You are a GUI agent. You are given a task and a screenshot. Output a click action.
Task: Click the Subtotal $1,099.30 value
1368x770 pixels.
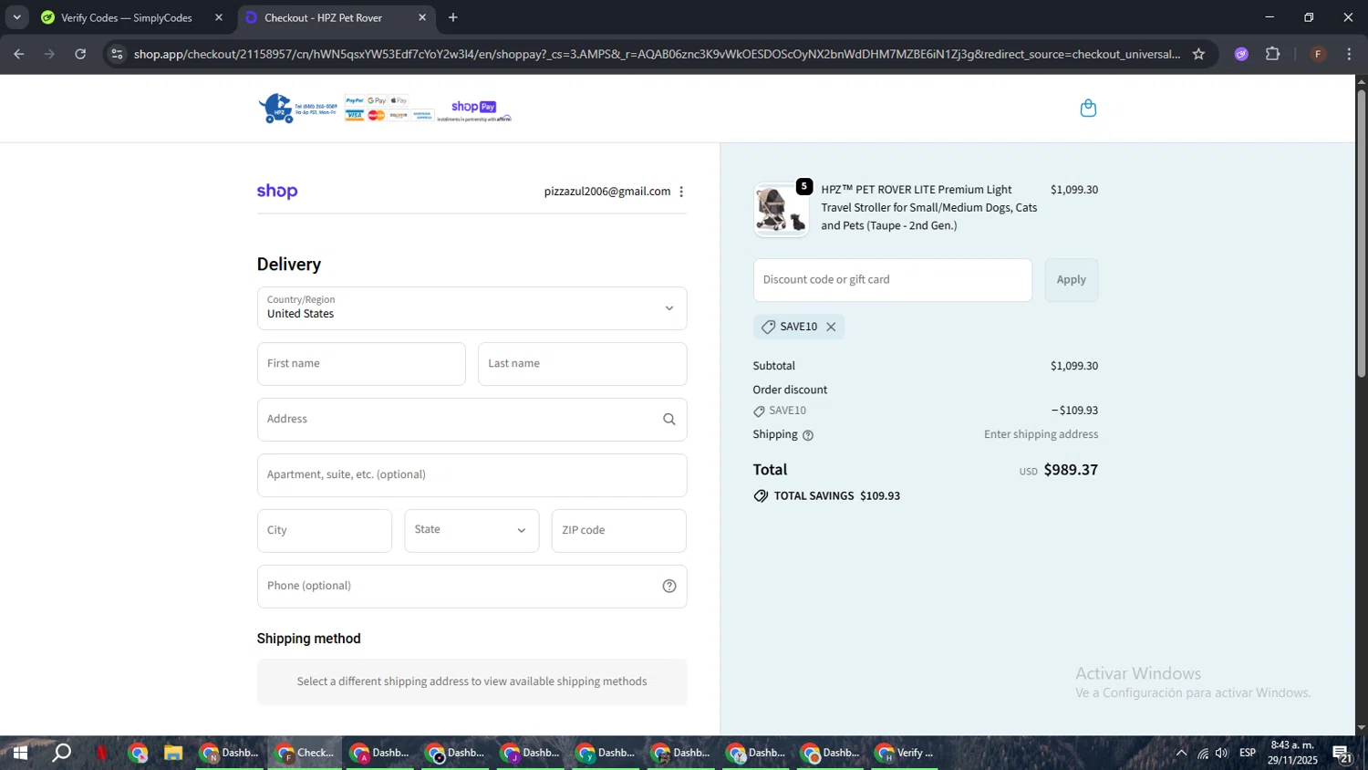(x=1074, y=366)
